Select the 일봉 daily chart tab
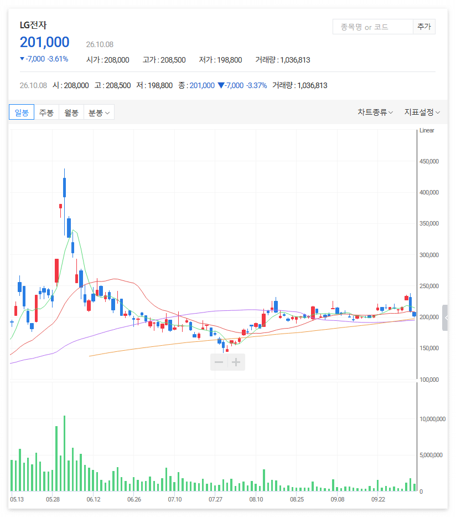This screenshot has width=456, height=517. [x=22, y=112]
